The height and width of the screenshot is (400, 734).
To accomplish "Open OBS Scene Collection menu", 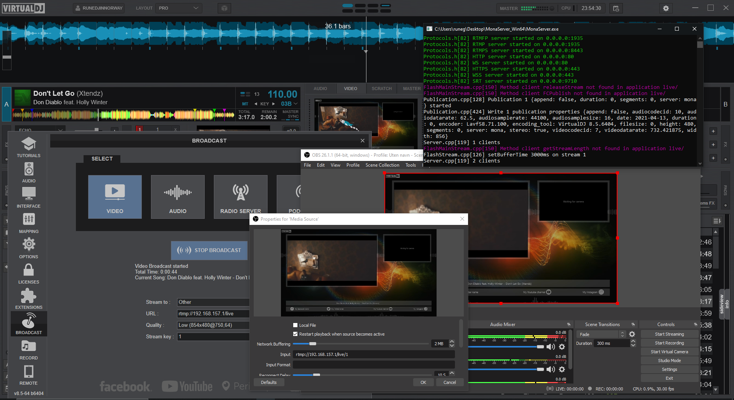I will point(383,165).
